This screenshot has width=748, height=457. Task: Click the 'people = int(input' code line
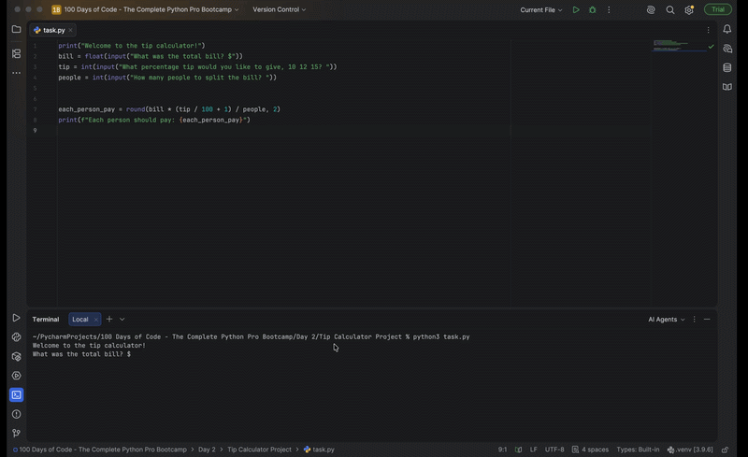coord(167,78)
